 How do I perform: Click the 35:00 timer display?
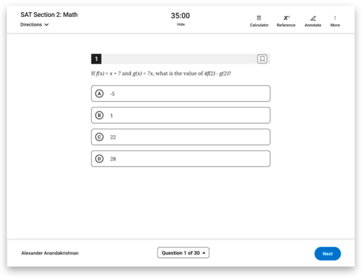(181, 16)
